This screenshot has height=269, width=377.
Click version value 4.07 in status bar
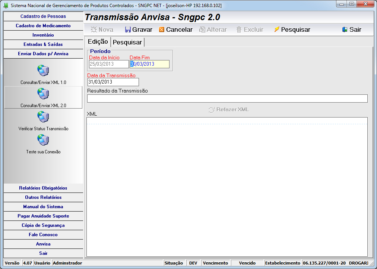[x=28, y=263]
